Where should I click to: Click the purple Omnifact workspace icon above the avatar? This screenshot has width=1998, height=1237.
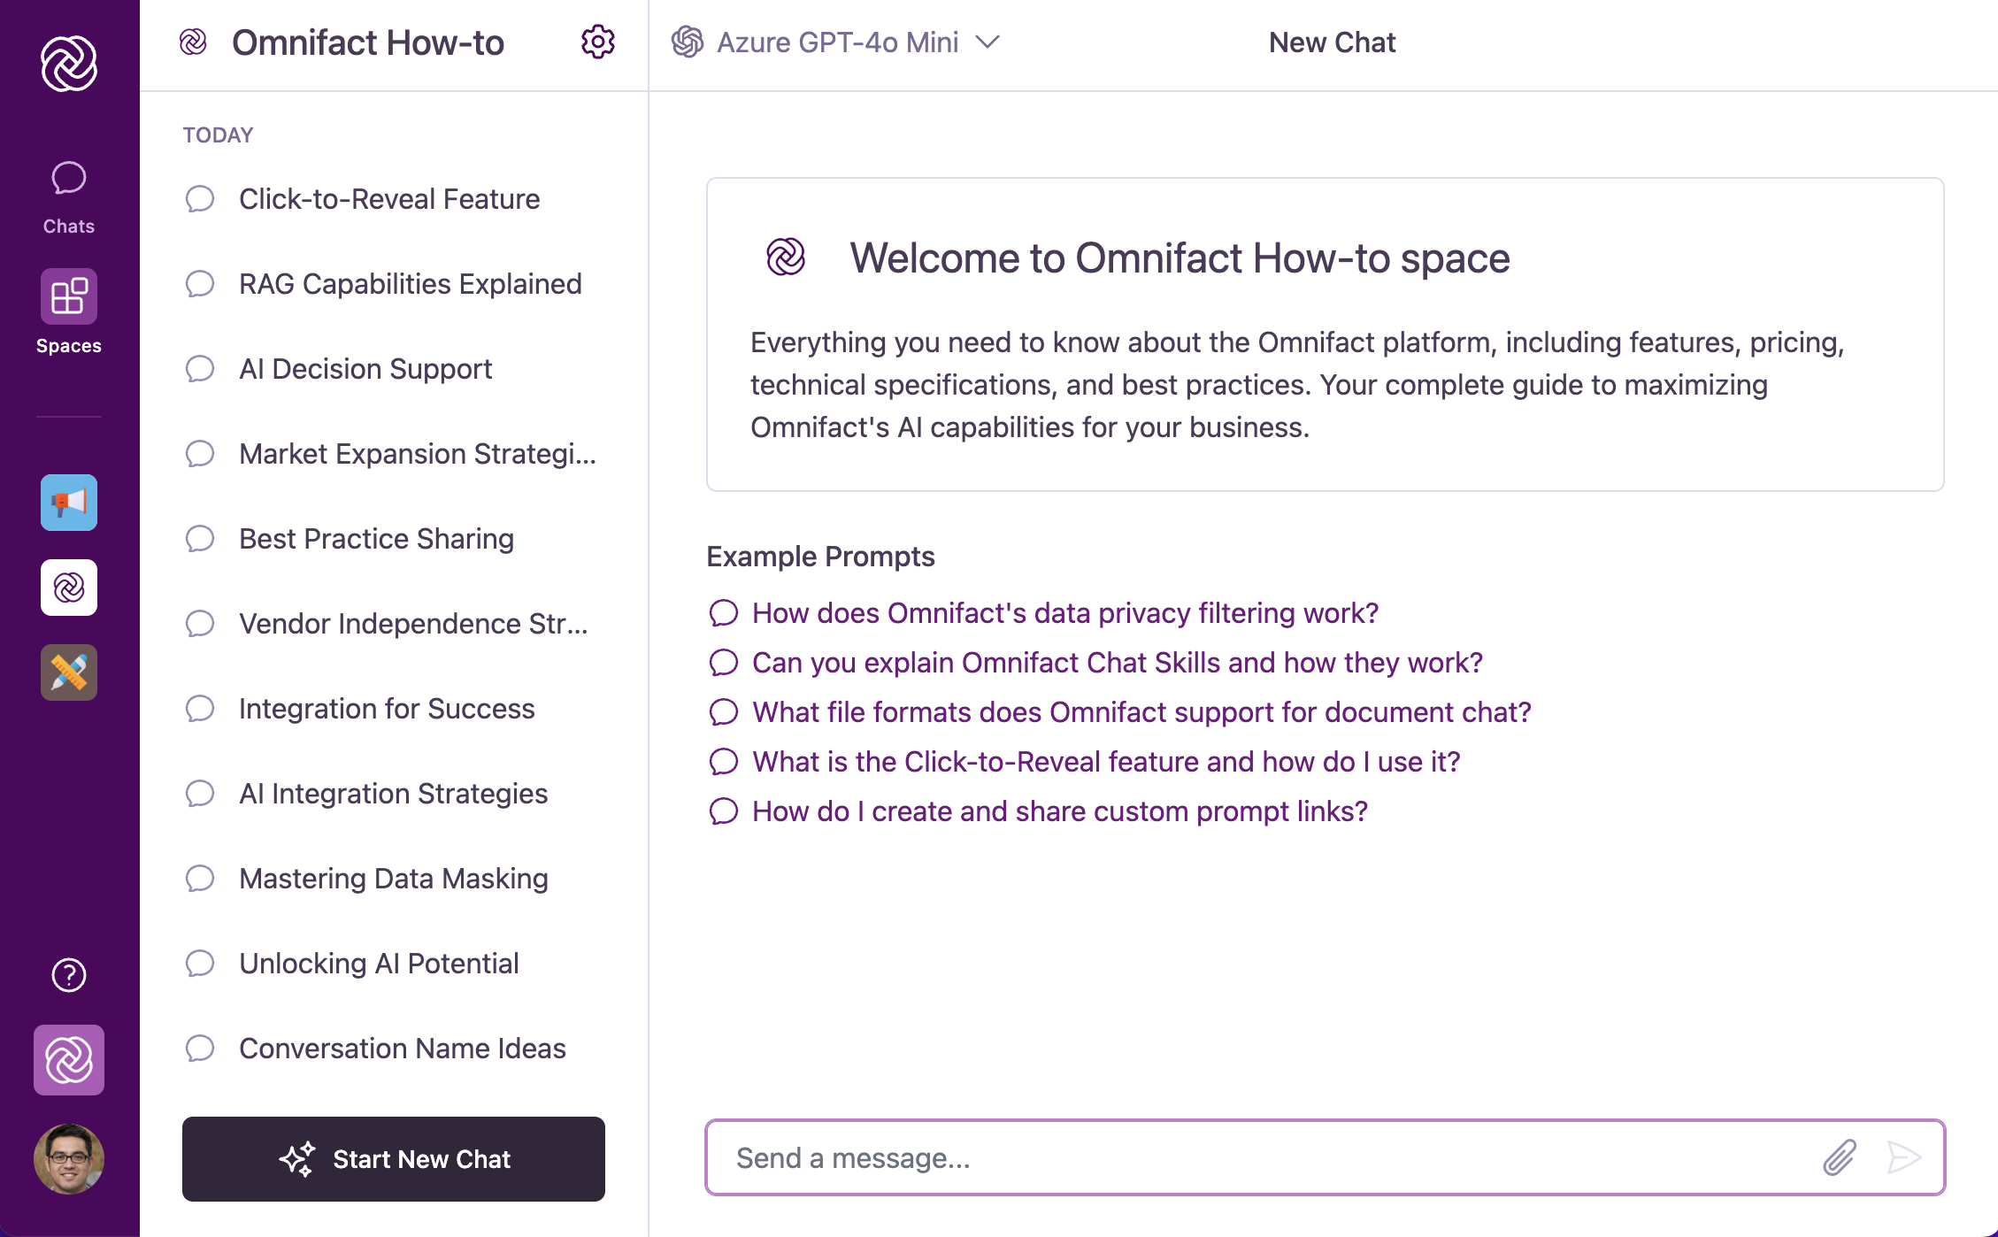69,1060
